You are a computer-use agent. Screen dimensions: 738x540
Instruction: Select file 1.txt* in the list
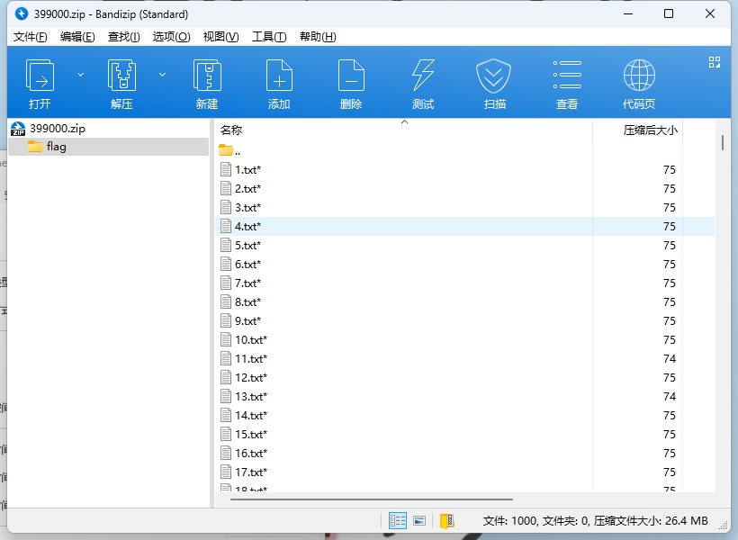464,169
